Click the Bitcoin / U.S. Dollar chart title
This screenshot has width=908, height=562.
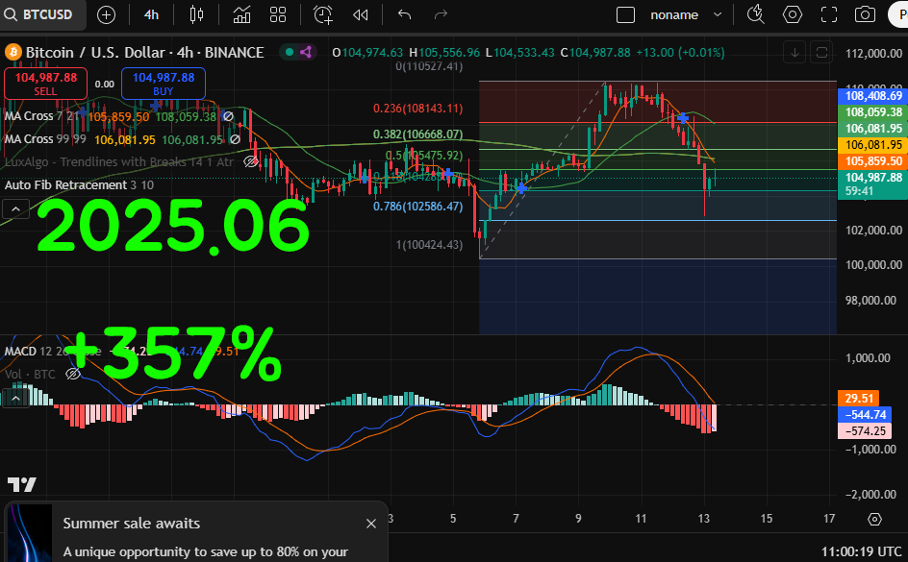click(x=145, y=53)
